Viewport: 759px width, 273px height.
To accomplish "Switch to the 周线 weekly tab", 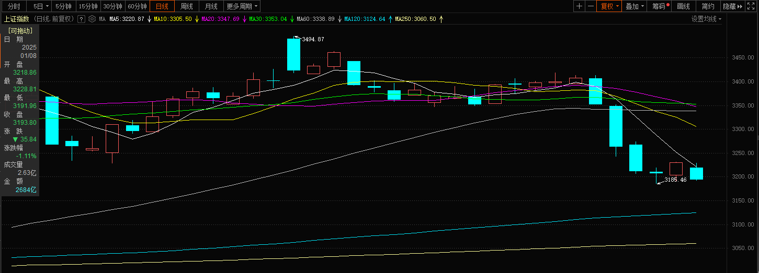I will point(186,6).
